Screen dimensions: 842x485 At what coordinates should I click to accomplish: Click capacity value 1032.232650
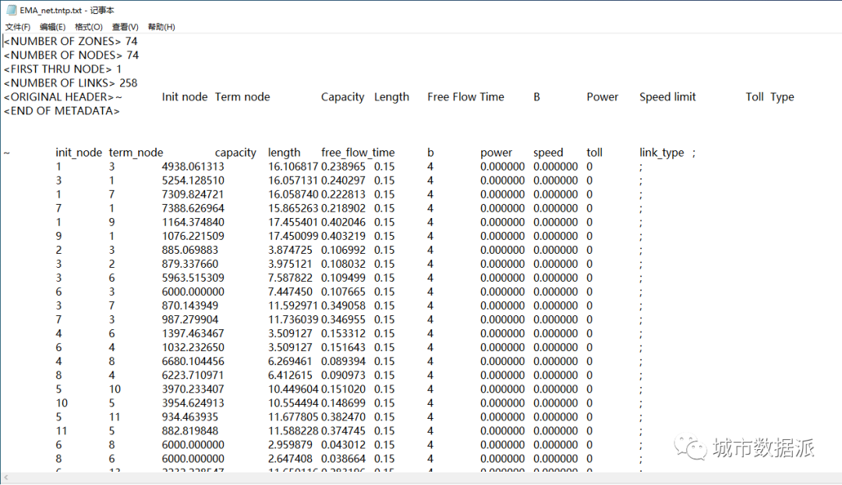pos(193,348)
